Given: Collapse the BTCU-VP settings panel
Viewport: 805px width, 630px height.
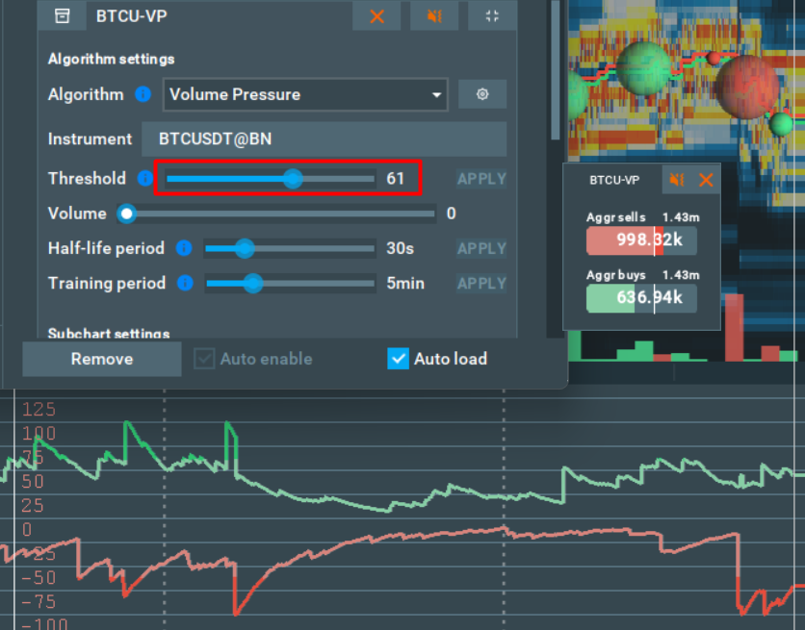Looking at the screenshot, I should coord(492,15).
